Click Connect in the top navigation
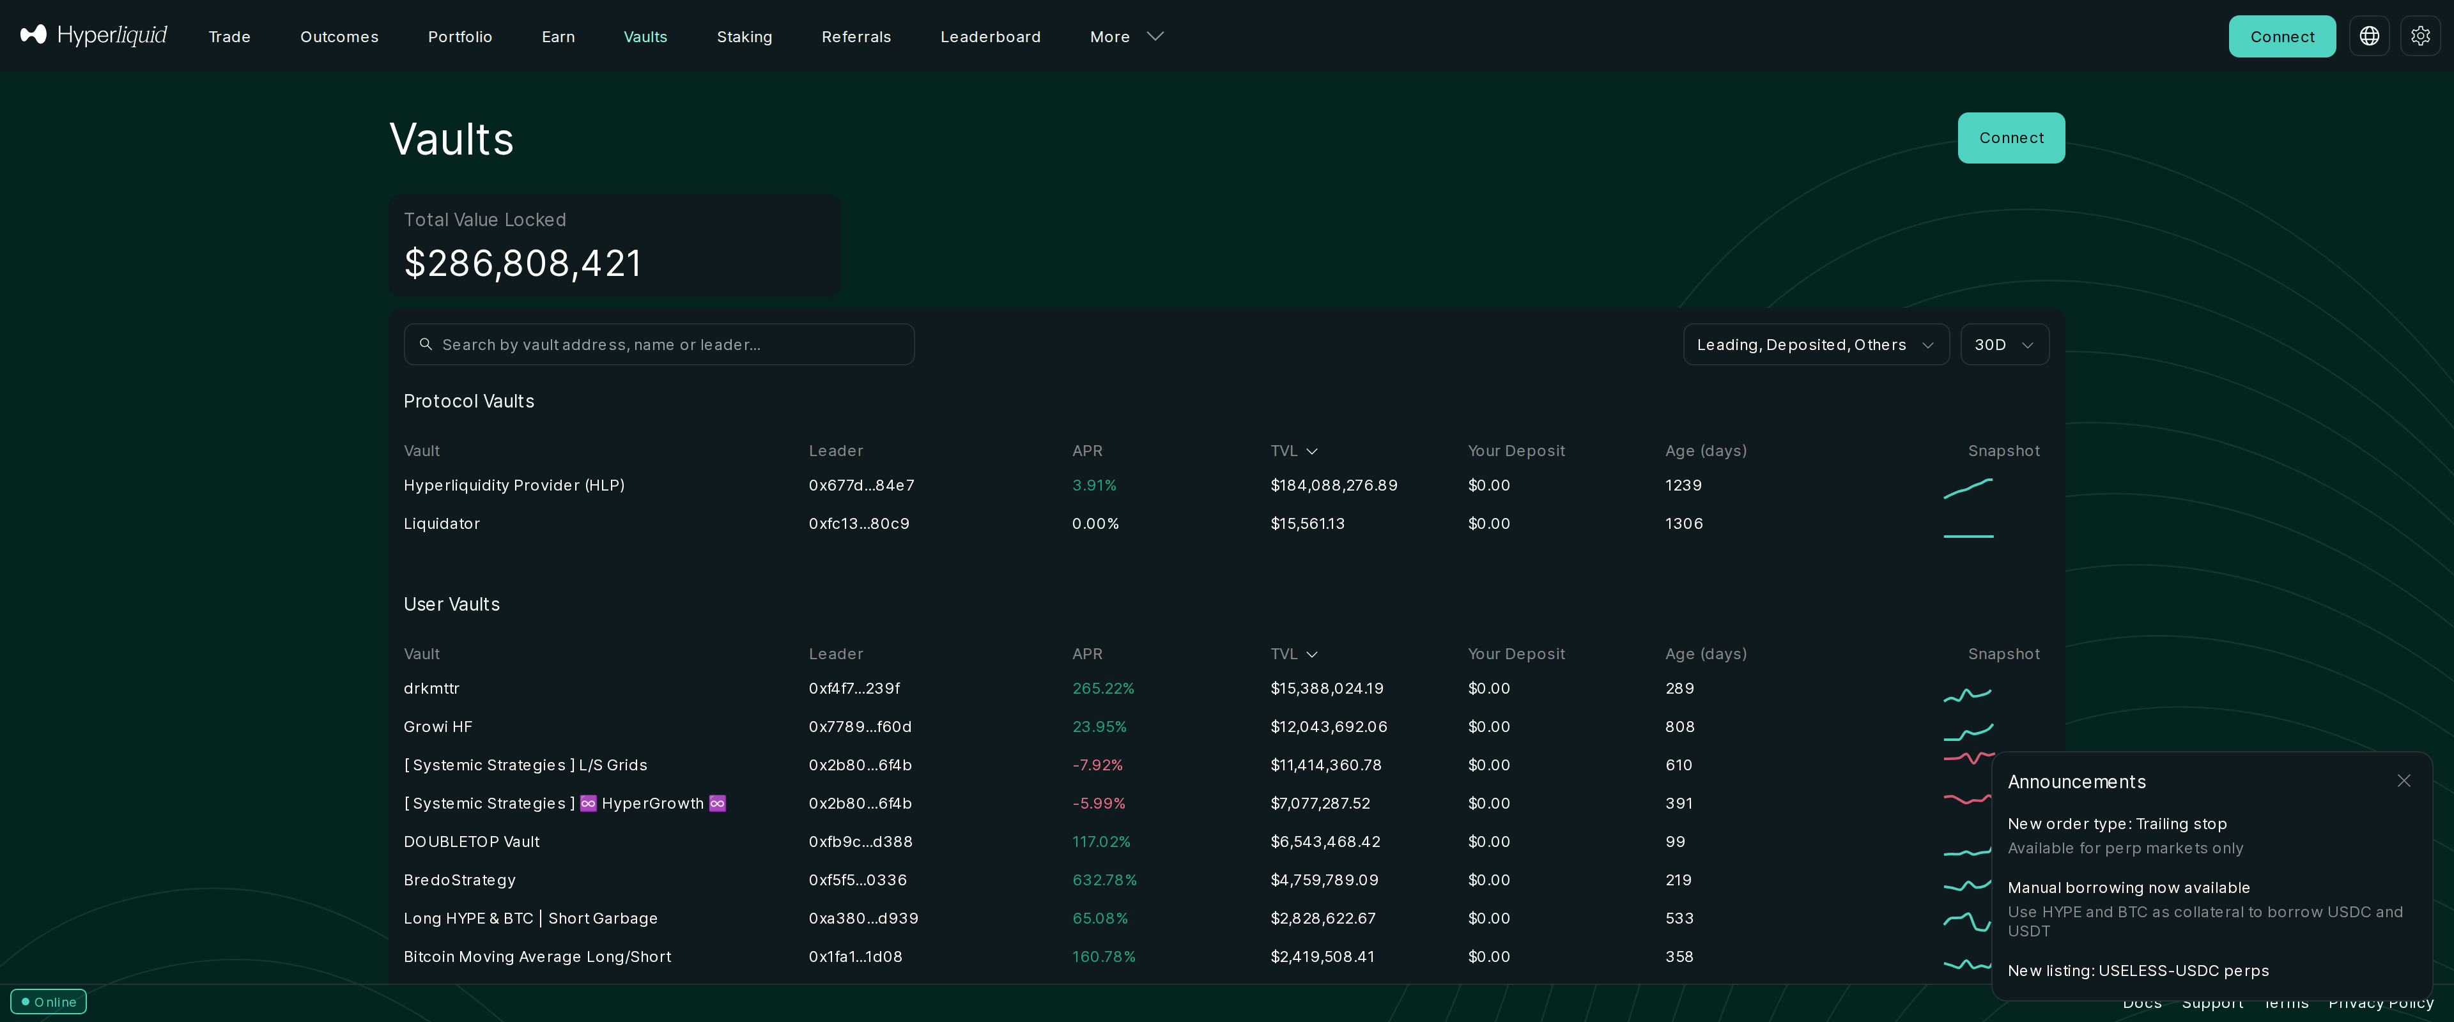Image resolution: width=2454 pixels, height=1022 pixels. coord(2281,36)
